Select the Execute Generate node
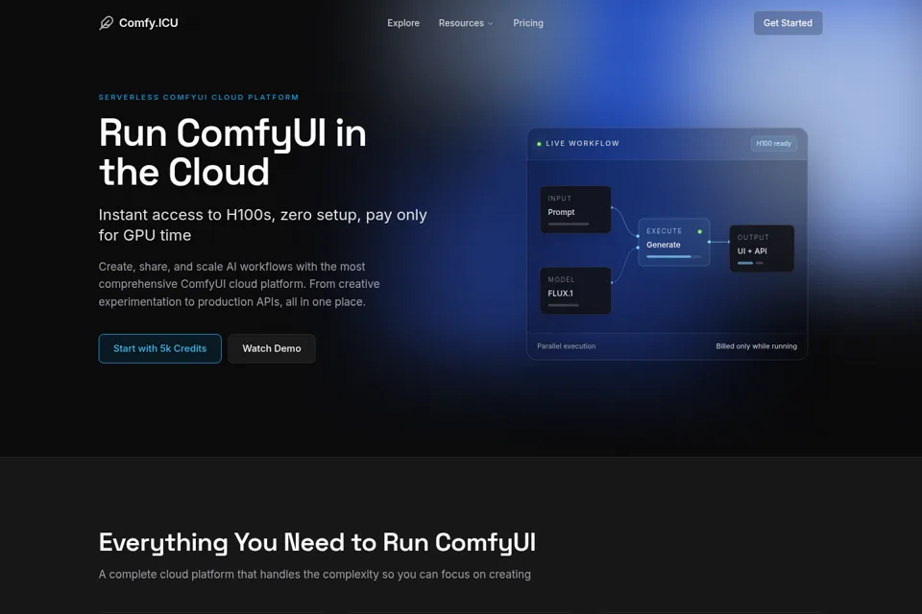This screenshot has width=922, height=614. pos(674,242)
